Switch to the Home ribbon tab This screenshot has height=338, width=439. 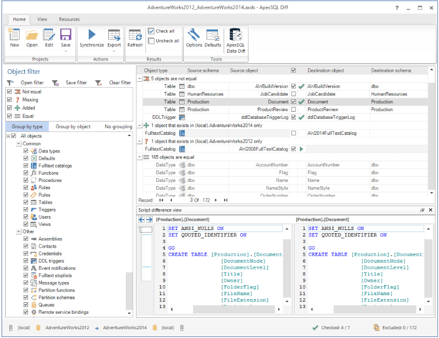click(19, 19)
